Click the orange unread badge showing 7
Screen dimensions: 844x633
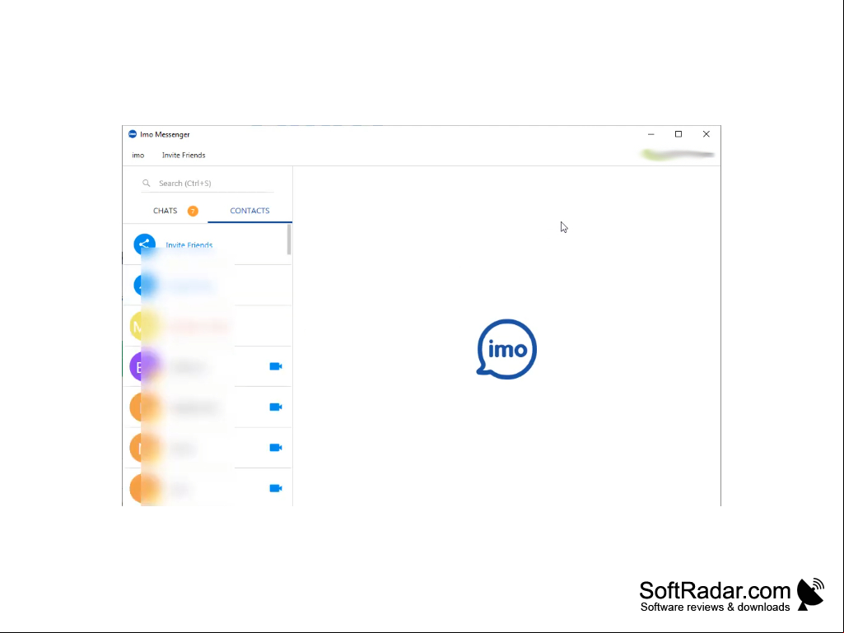[193, 211]
